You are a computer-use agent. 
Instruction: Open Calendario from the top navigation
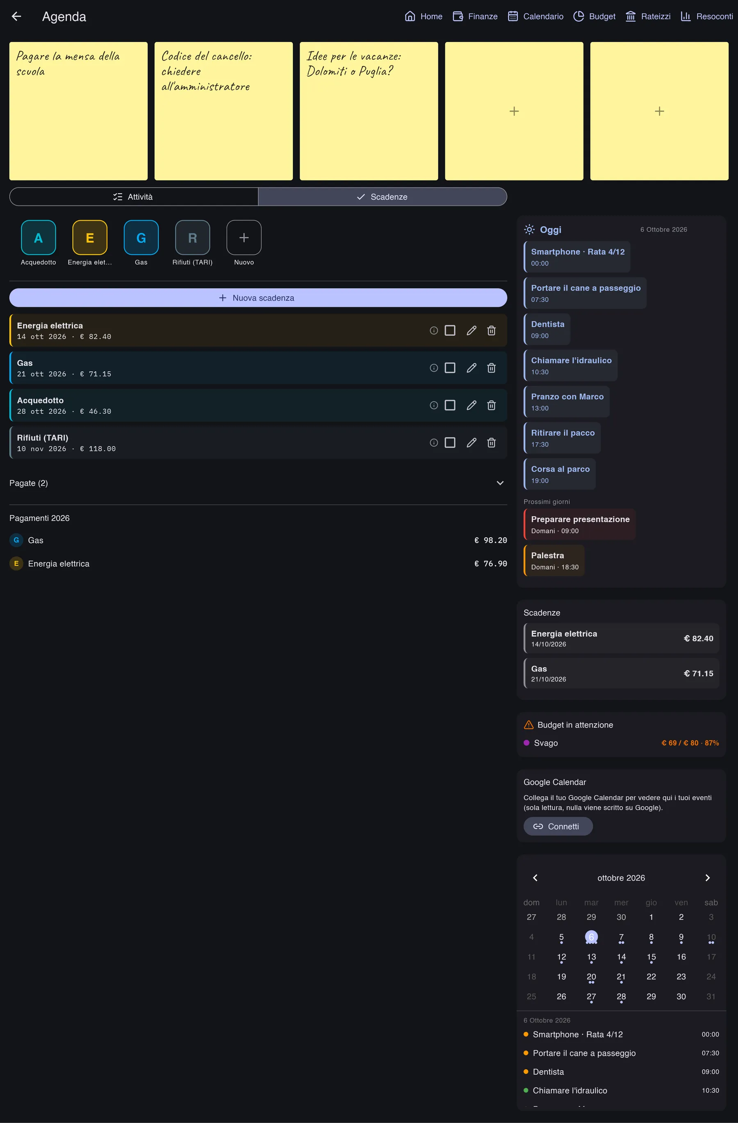pos(536,16)
